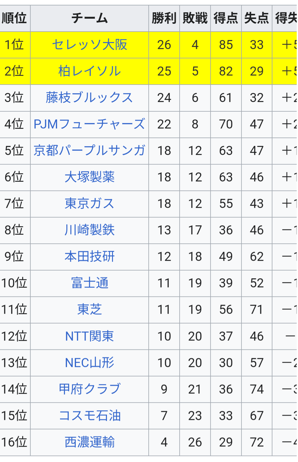Click the チーム column header
This screenshot has width=298, height=462.
tap(90, 18)
